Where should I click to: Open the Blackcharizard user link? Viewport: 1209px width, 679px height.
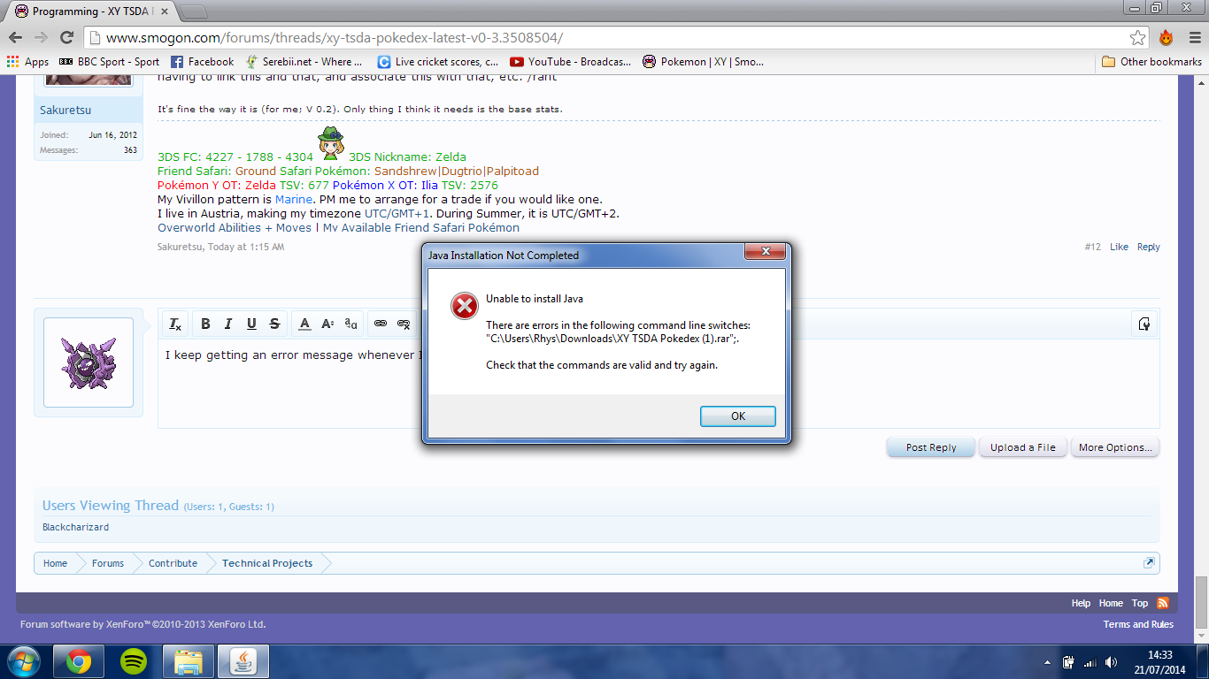pos(76,528)
